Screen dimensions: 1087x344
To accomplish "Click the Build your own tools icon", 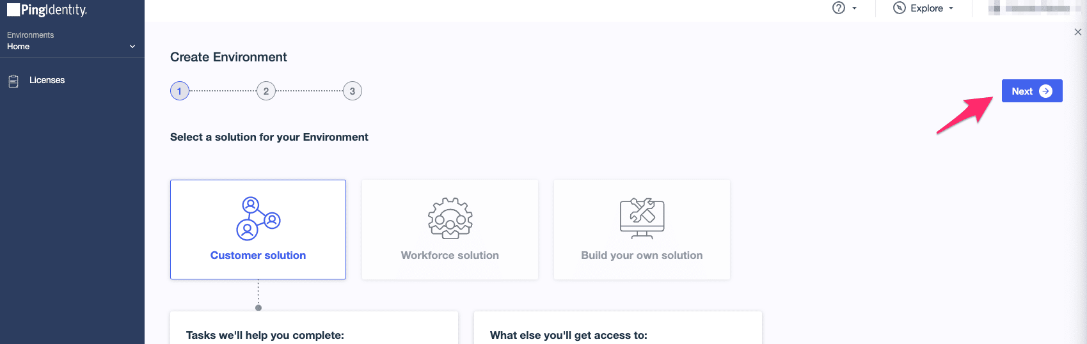I will (642, 218).
